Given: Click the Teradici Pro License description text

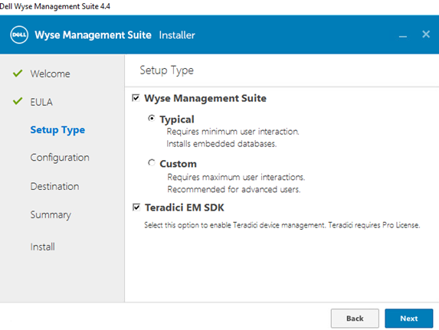Looking at the screenshot, I should (282, 225).
